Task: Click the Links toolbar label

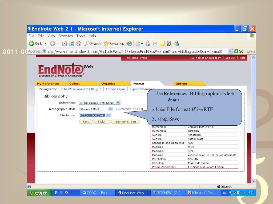Action: (x=251, y=51)
